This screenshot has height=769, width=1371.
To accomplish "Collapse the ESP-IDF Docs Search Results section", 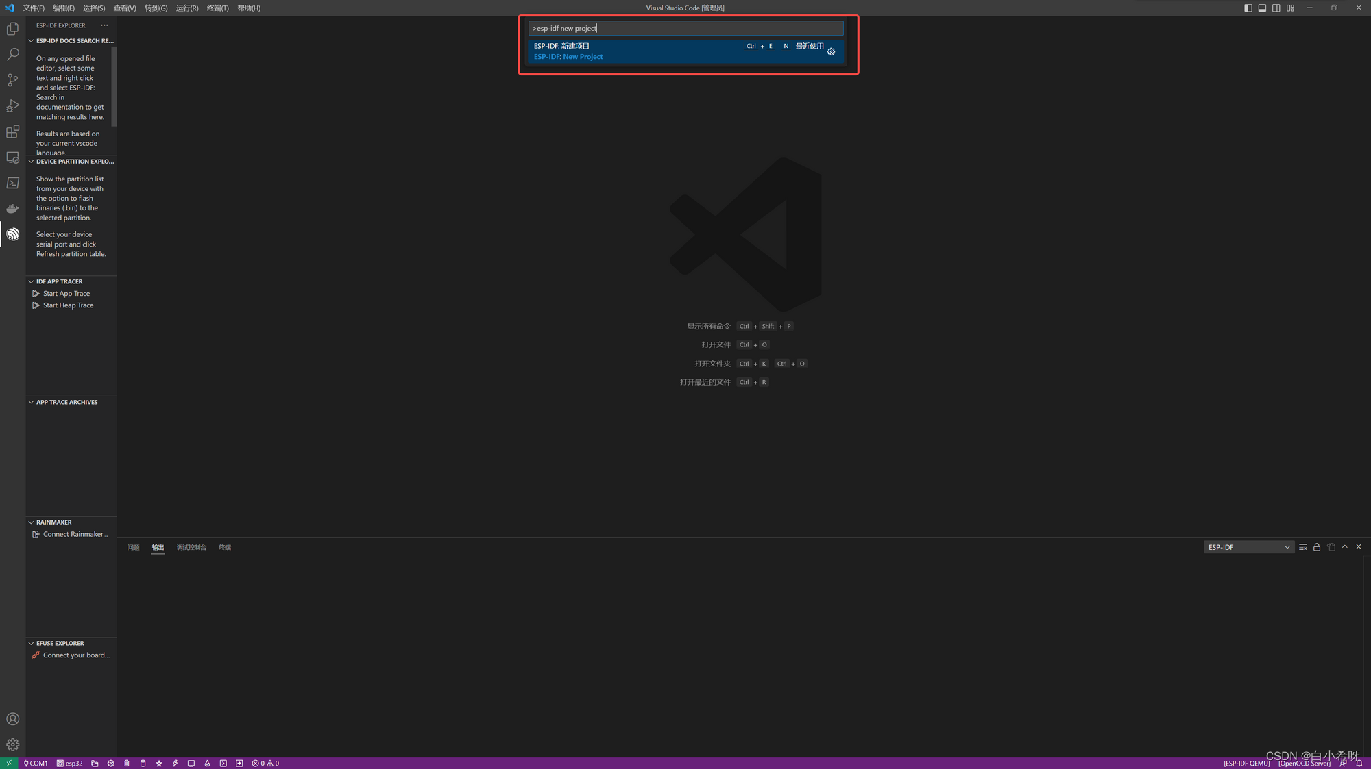I will (71, 41).
